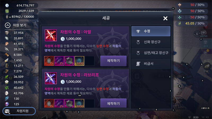Screen dimensions: 212x119
Task: Click the treasure chest icon in 자원지원
Action: coord(7,111)
